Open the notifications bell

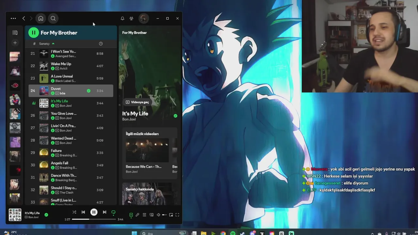point(122,19)
